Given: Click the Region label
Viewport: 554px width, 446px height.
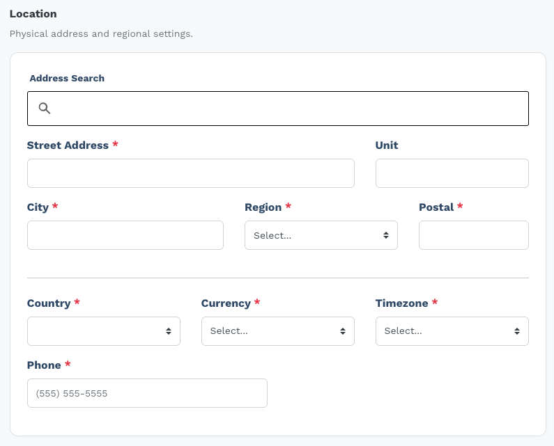Looking at the screenshot, I should (x=263, y=207).
